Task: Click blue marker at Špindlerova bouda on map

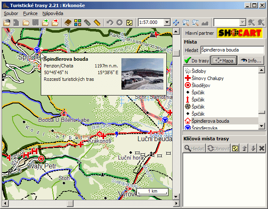Action: 37,50
